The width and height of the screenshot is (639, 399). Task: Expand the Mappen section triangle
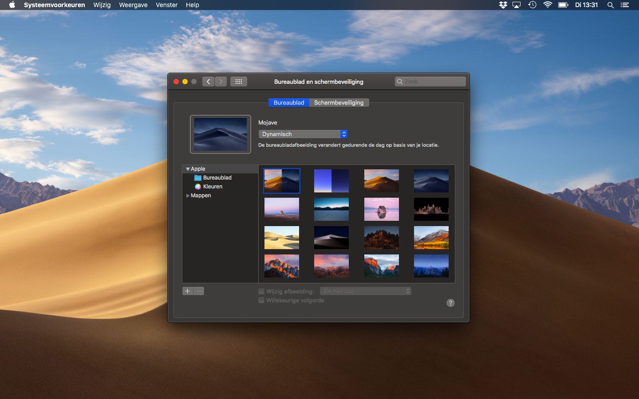pos(188,196)
